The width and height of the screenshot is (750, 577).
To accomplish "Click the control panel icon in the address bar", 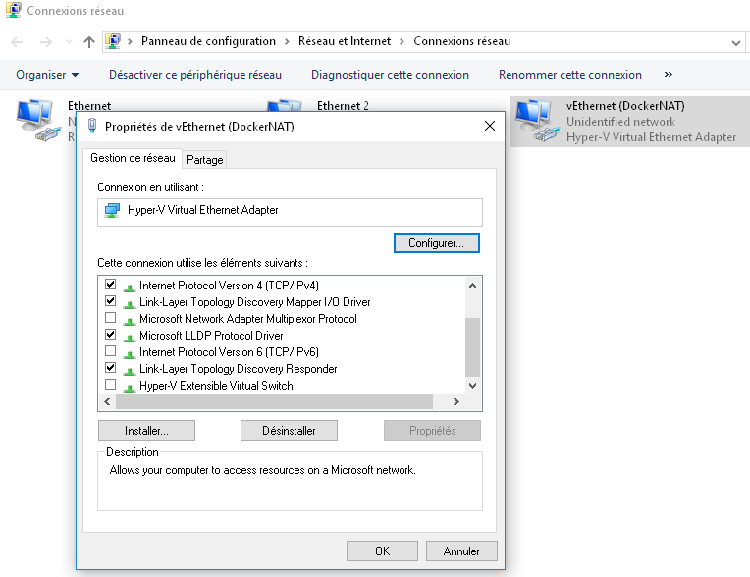I will [113, 41].
